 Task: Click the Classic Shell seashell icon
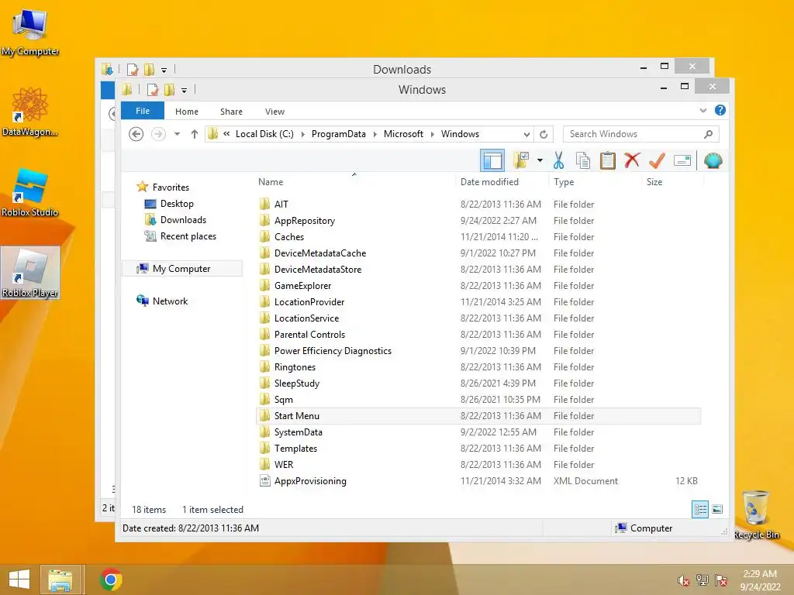[713, 161]
